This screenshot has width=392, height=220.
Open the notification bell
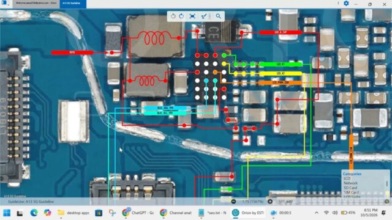(x=383, y=213)
